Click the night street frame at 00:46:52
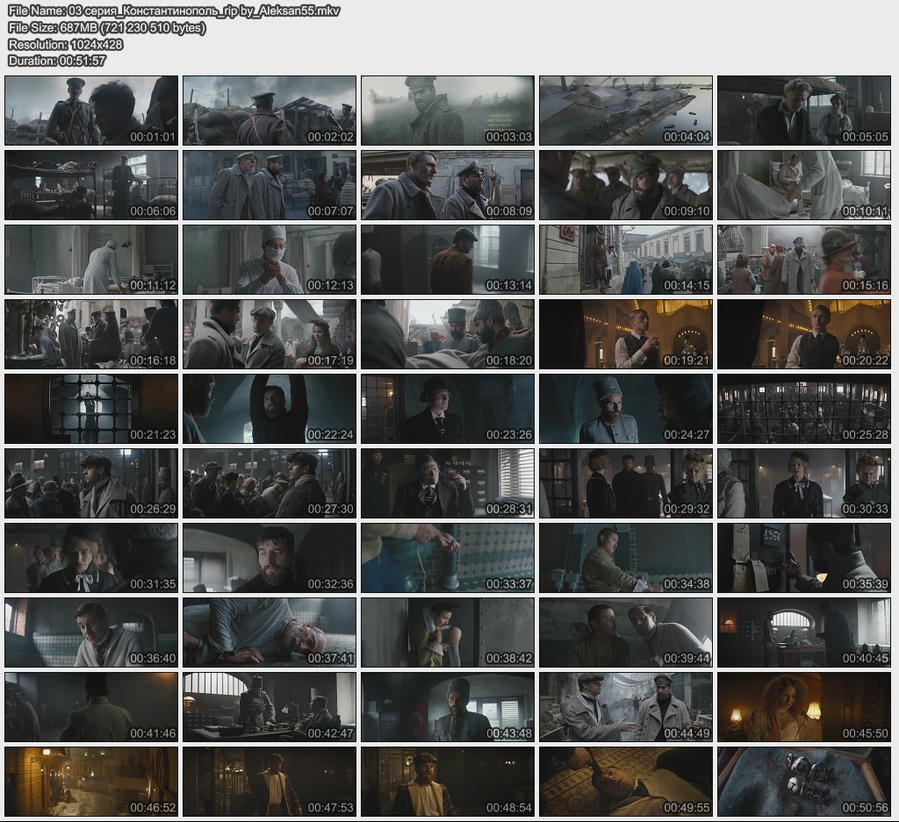This screenshot has width=899, height=822. [x=91, y=782]
